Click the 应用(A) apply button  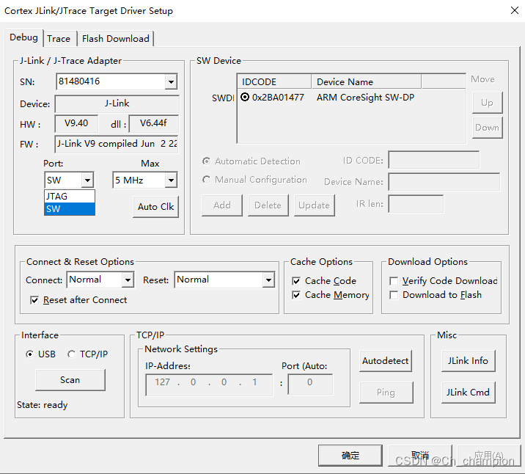coord(489,455)
